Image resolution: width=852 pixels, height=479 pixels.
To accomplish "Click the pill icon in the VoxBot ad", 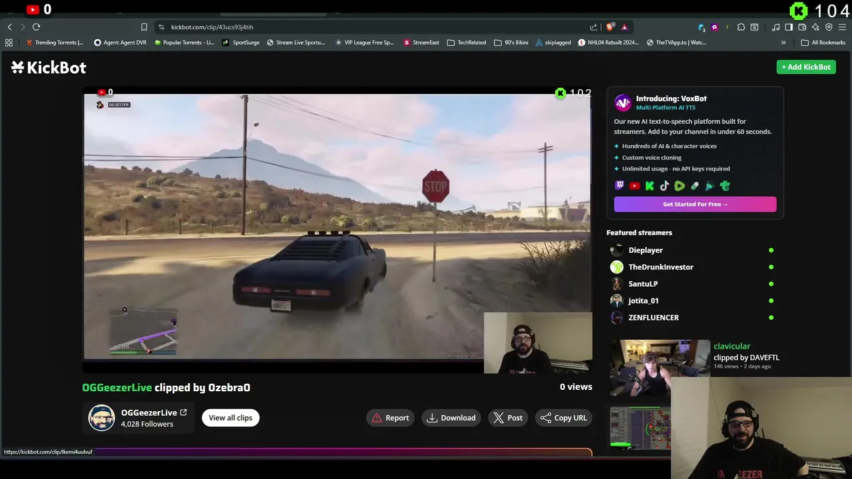I will click(x=695, y=186).
